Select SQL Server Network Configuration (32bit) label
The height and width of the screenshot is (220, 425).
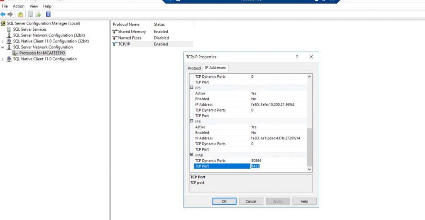point(49,35)
